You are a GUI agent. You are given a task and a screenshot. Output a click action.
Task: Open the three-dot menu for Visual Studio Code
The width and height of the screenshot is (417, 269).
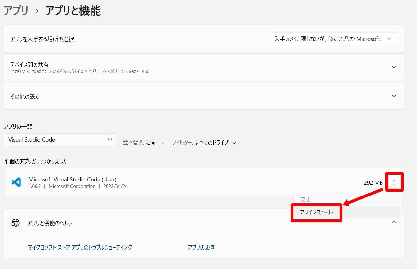pyautogui.click(x=394, y=182)
